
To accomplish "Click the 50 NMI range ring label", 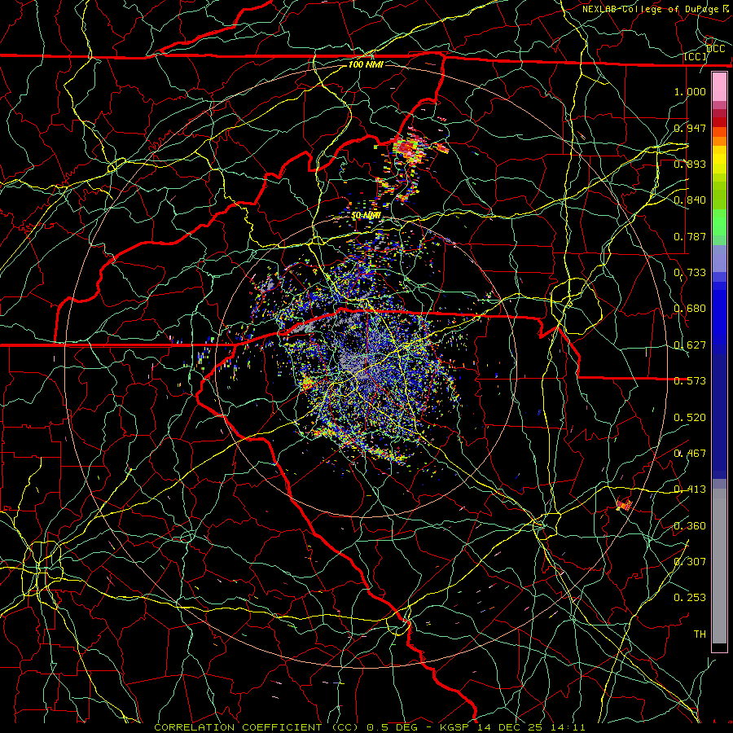I will click(x=366, y=216).
